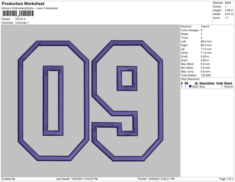Click the Machine value Tajima
Screen dimensions: 235x182
pos(204,27)
